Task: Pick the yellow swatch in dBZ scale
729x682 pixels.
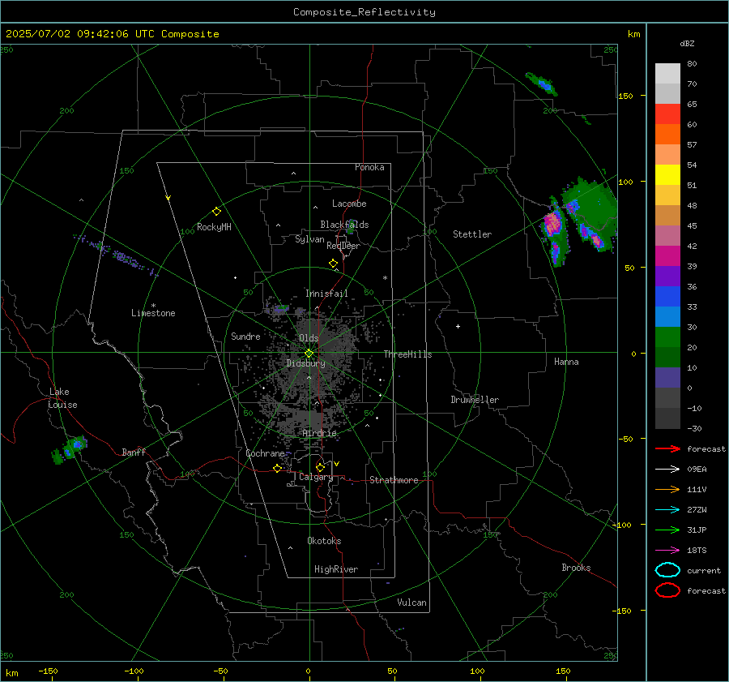Action: [x=667, y=175]
